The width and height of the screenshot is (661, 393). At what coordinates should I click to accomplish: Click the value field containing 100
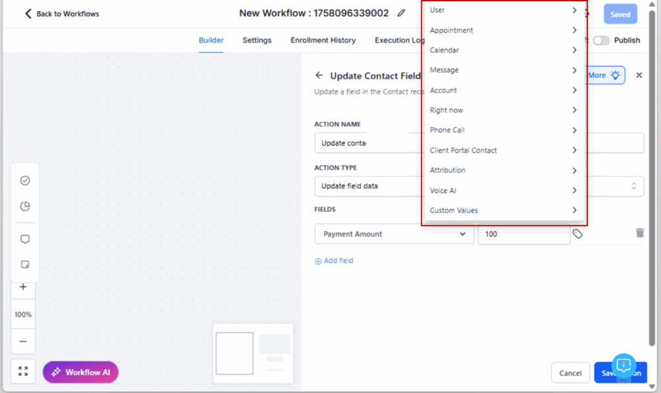tap(524, 234)
